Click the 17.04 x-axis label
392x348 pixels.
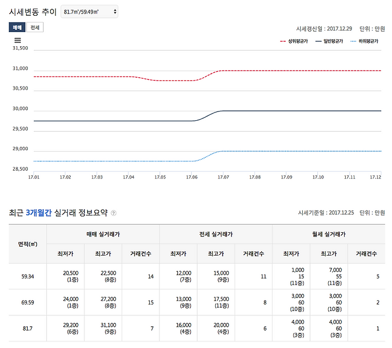pyautogui.click(x=128, y=177)
